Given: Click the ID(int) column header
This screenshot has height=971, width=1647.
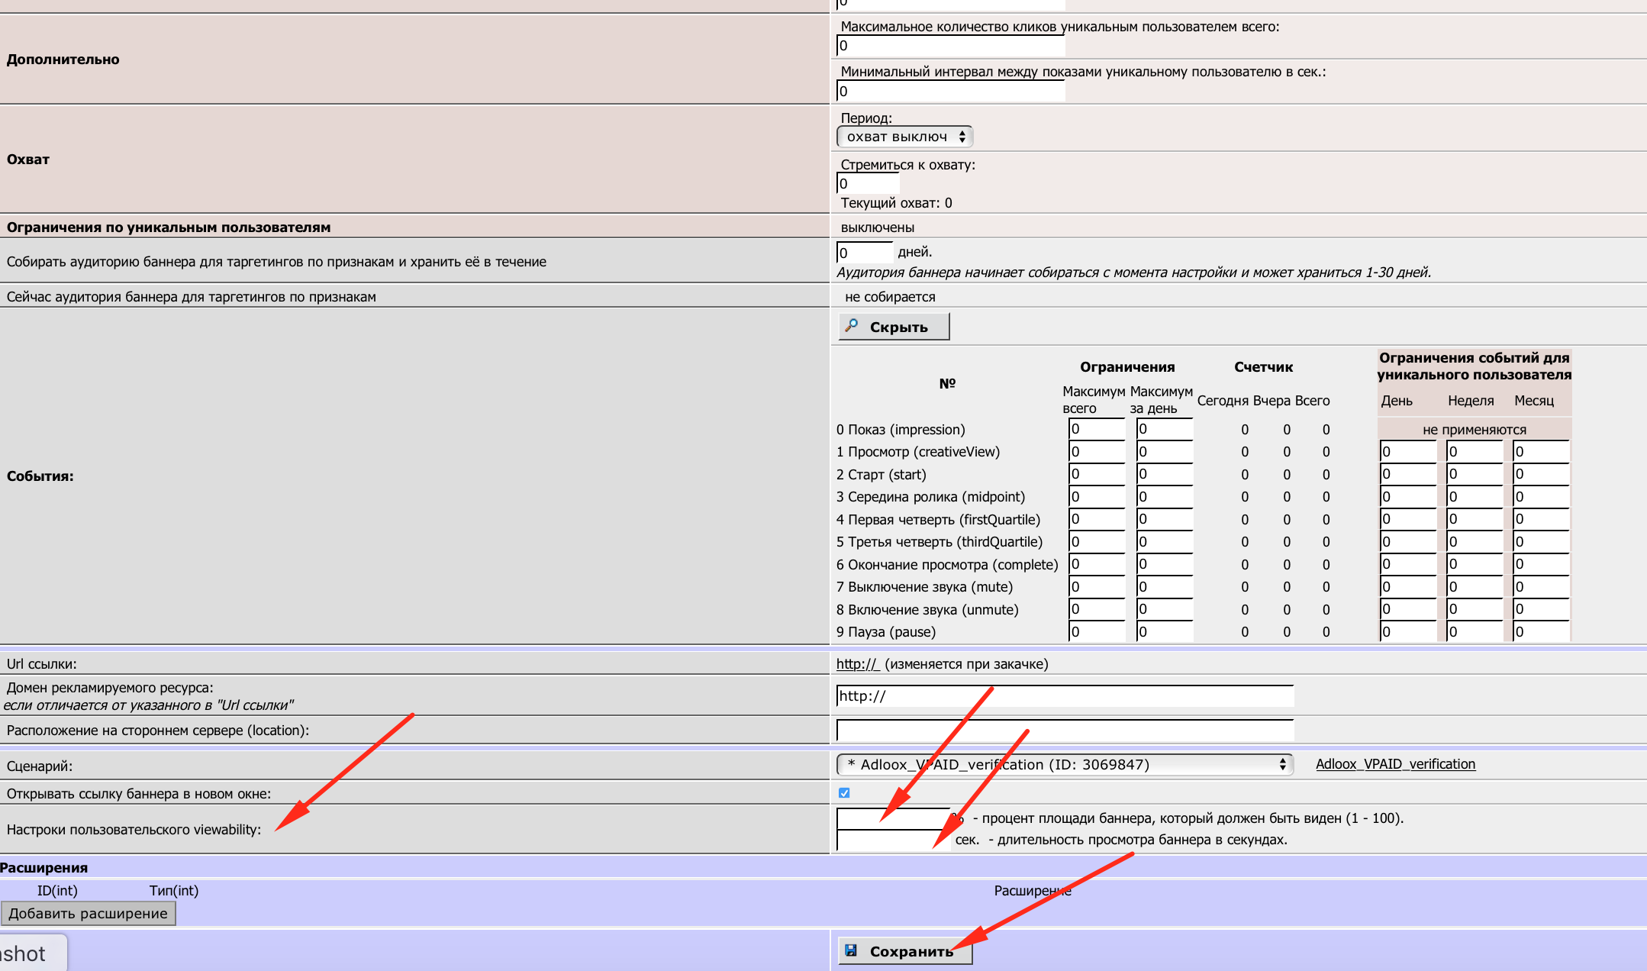Looking at the screenshot, I should (x=57, y=891).
